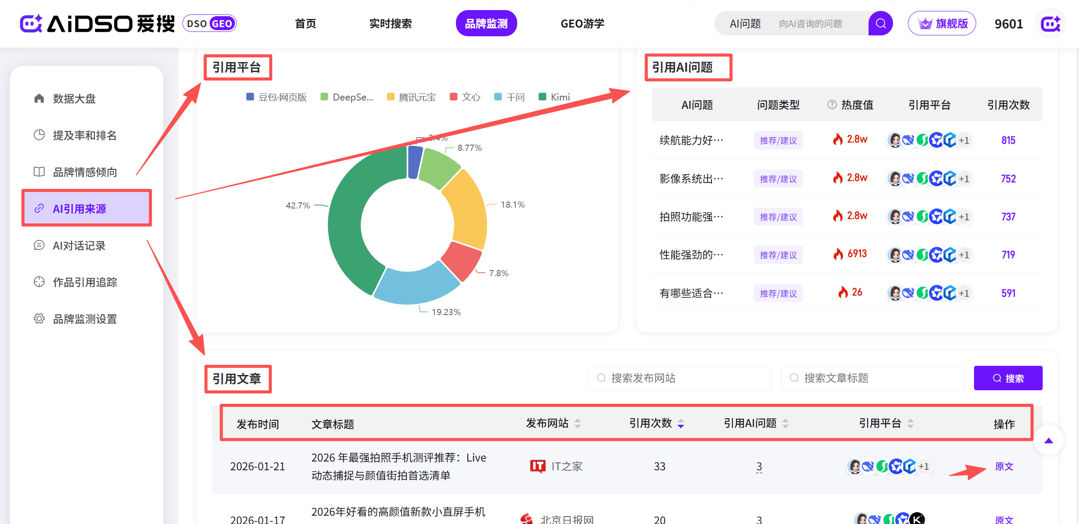This screenshot has height=524, width=1079.
Task: Click the AiDSO logo icon
Action: click(31, 24)
